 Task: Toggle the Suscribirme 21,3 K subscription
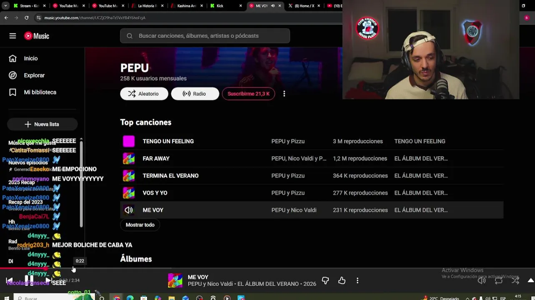pyautogui.click(x=249, y=94)
